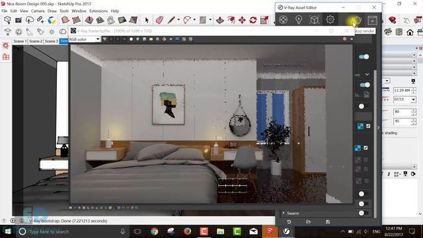Enable the Swarm toggle
The width and height of the screenshot is (423, 238).
point(364,213)
